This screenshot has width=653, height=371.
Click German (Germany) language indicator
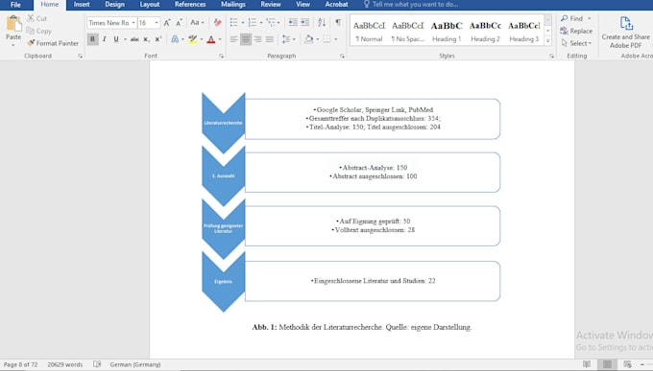click(135, 364)
